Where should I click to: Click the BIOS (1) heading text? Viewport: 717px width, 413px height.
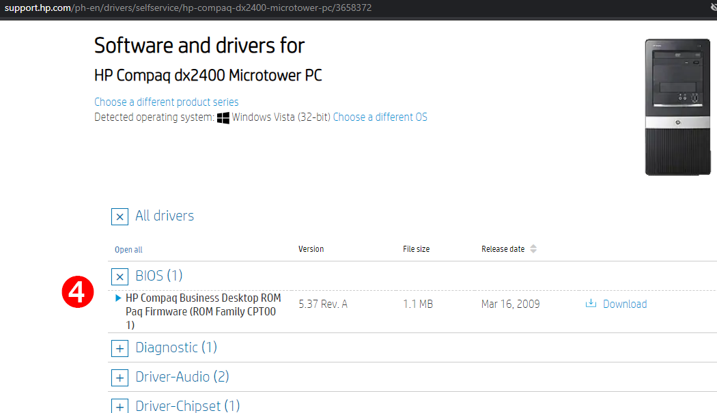(x=159, y=276)
